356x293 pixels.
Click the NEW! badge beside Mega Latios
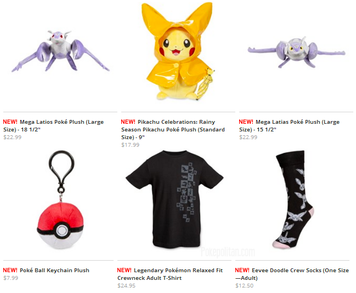tap(10, 122)
